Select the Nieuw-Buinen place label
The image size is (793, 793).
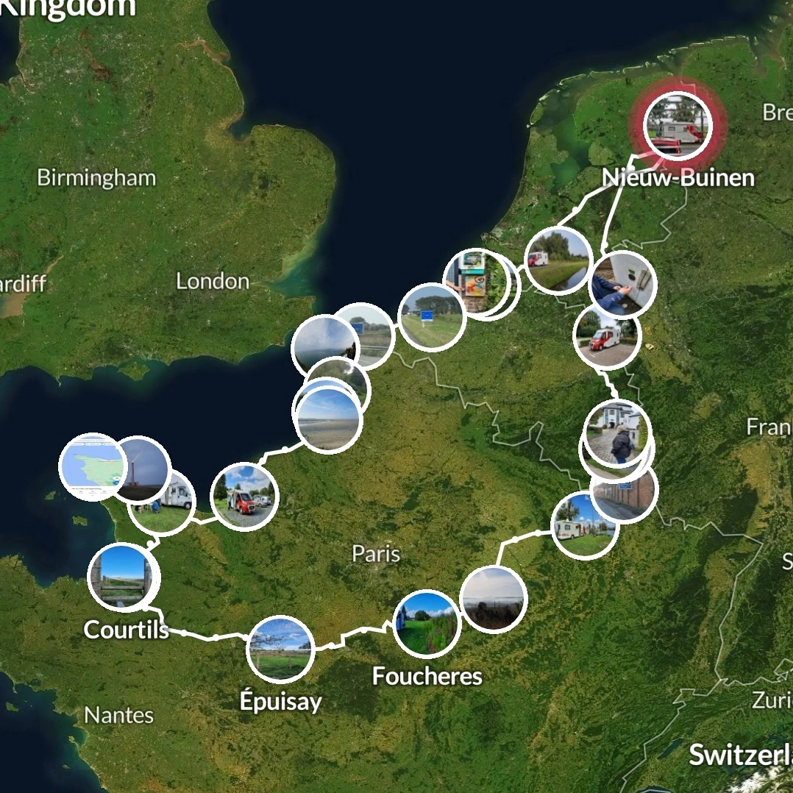pos(678,178)
